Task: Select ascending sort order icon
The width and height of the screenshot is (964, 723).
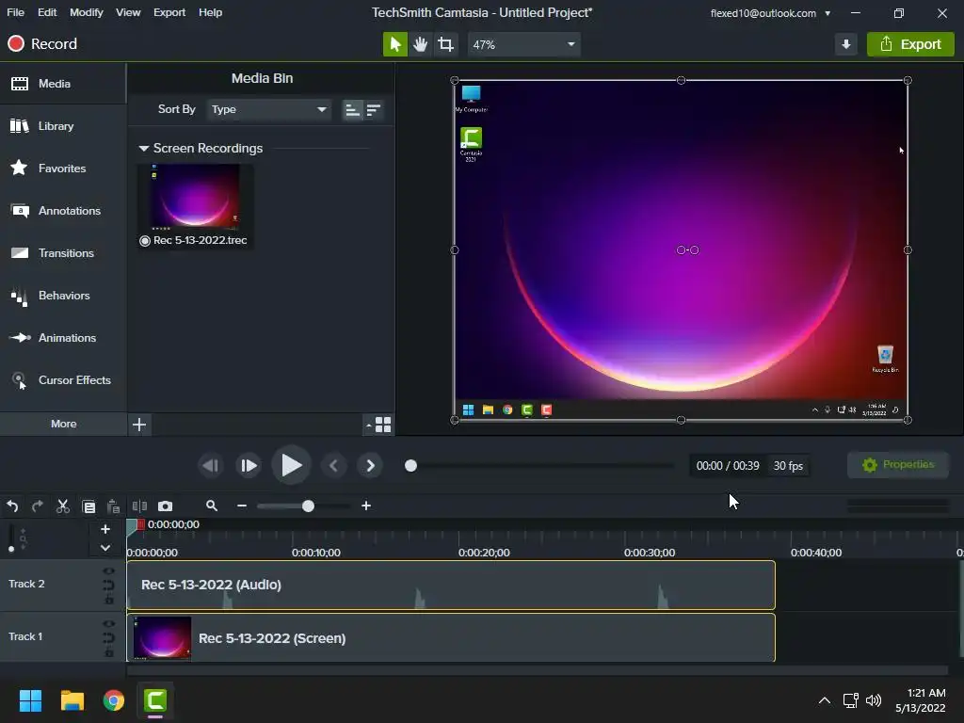Action: click(x=352, y=110)
